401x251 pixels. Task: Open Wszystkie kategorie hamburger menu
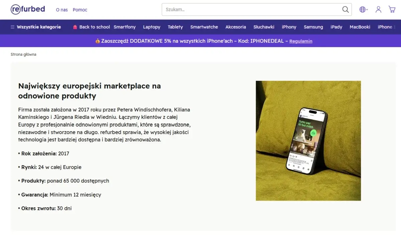[x=35, y=27]
